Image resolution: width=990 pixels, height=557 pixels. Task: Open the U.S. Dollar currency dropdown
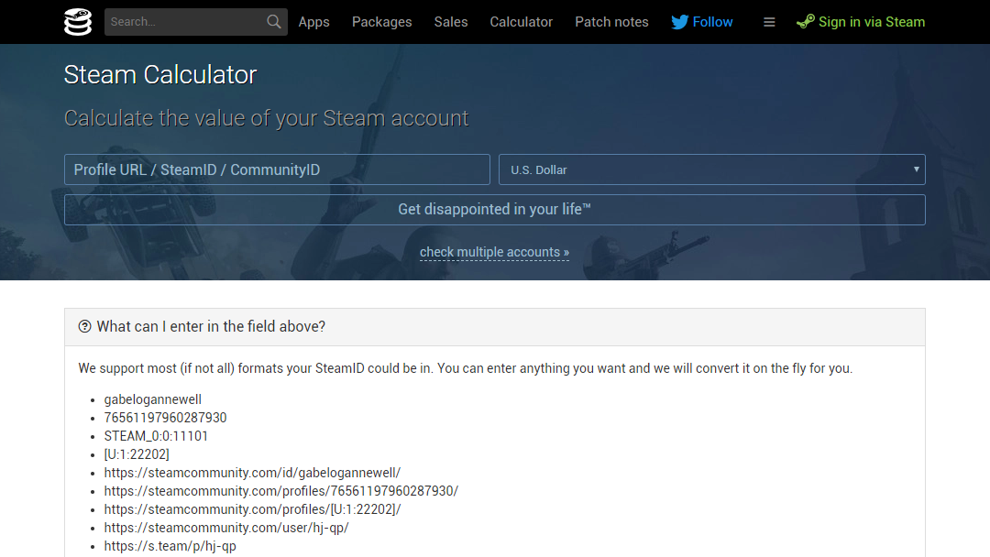712,169
